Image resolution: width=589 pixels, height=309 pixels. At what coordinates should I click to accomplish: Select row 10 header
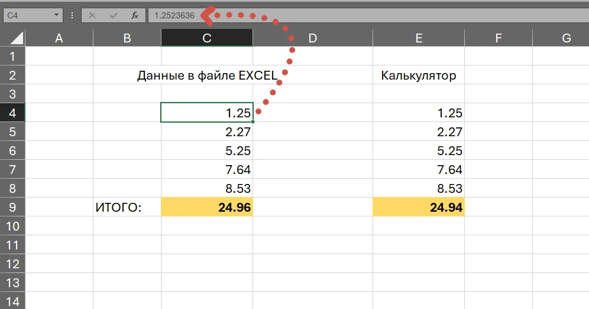coord(12,226)
